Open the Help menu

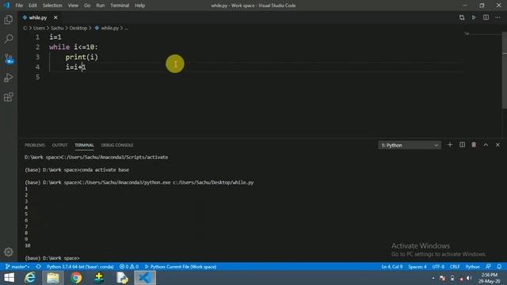click(x=139, y=6)
